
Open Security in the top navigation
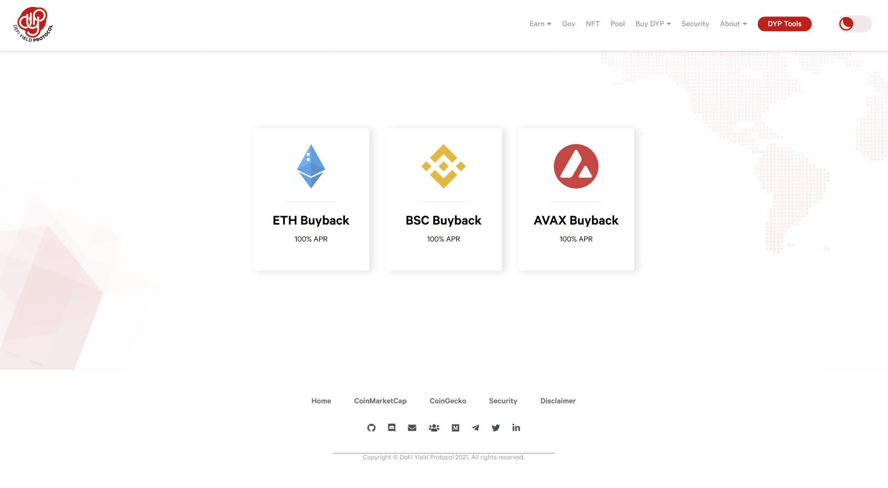point(695,24)
